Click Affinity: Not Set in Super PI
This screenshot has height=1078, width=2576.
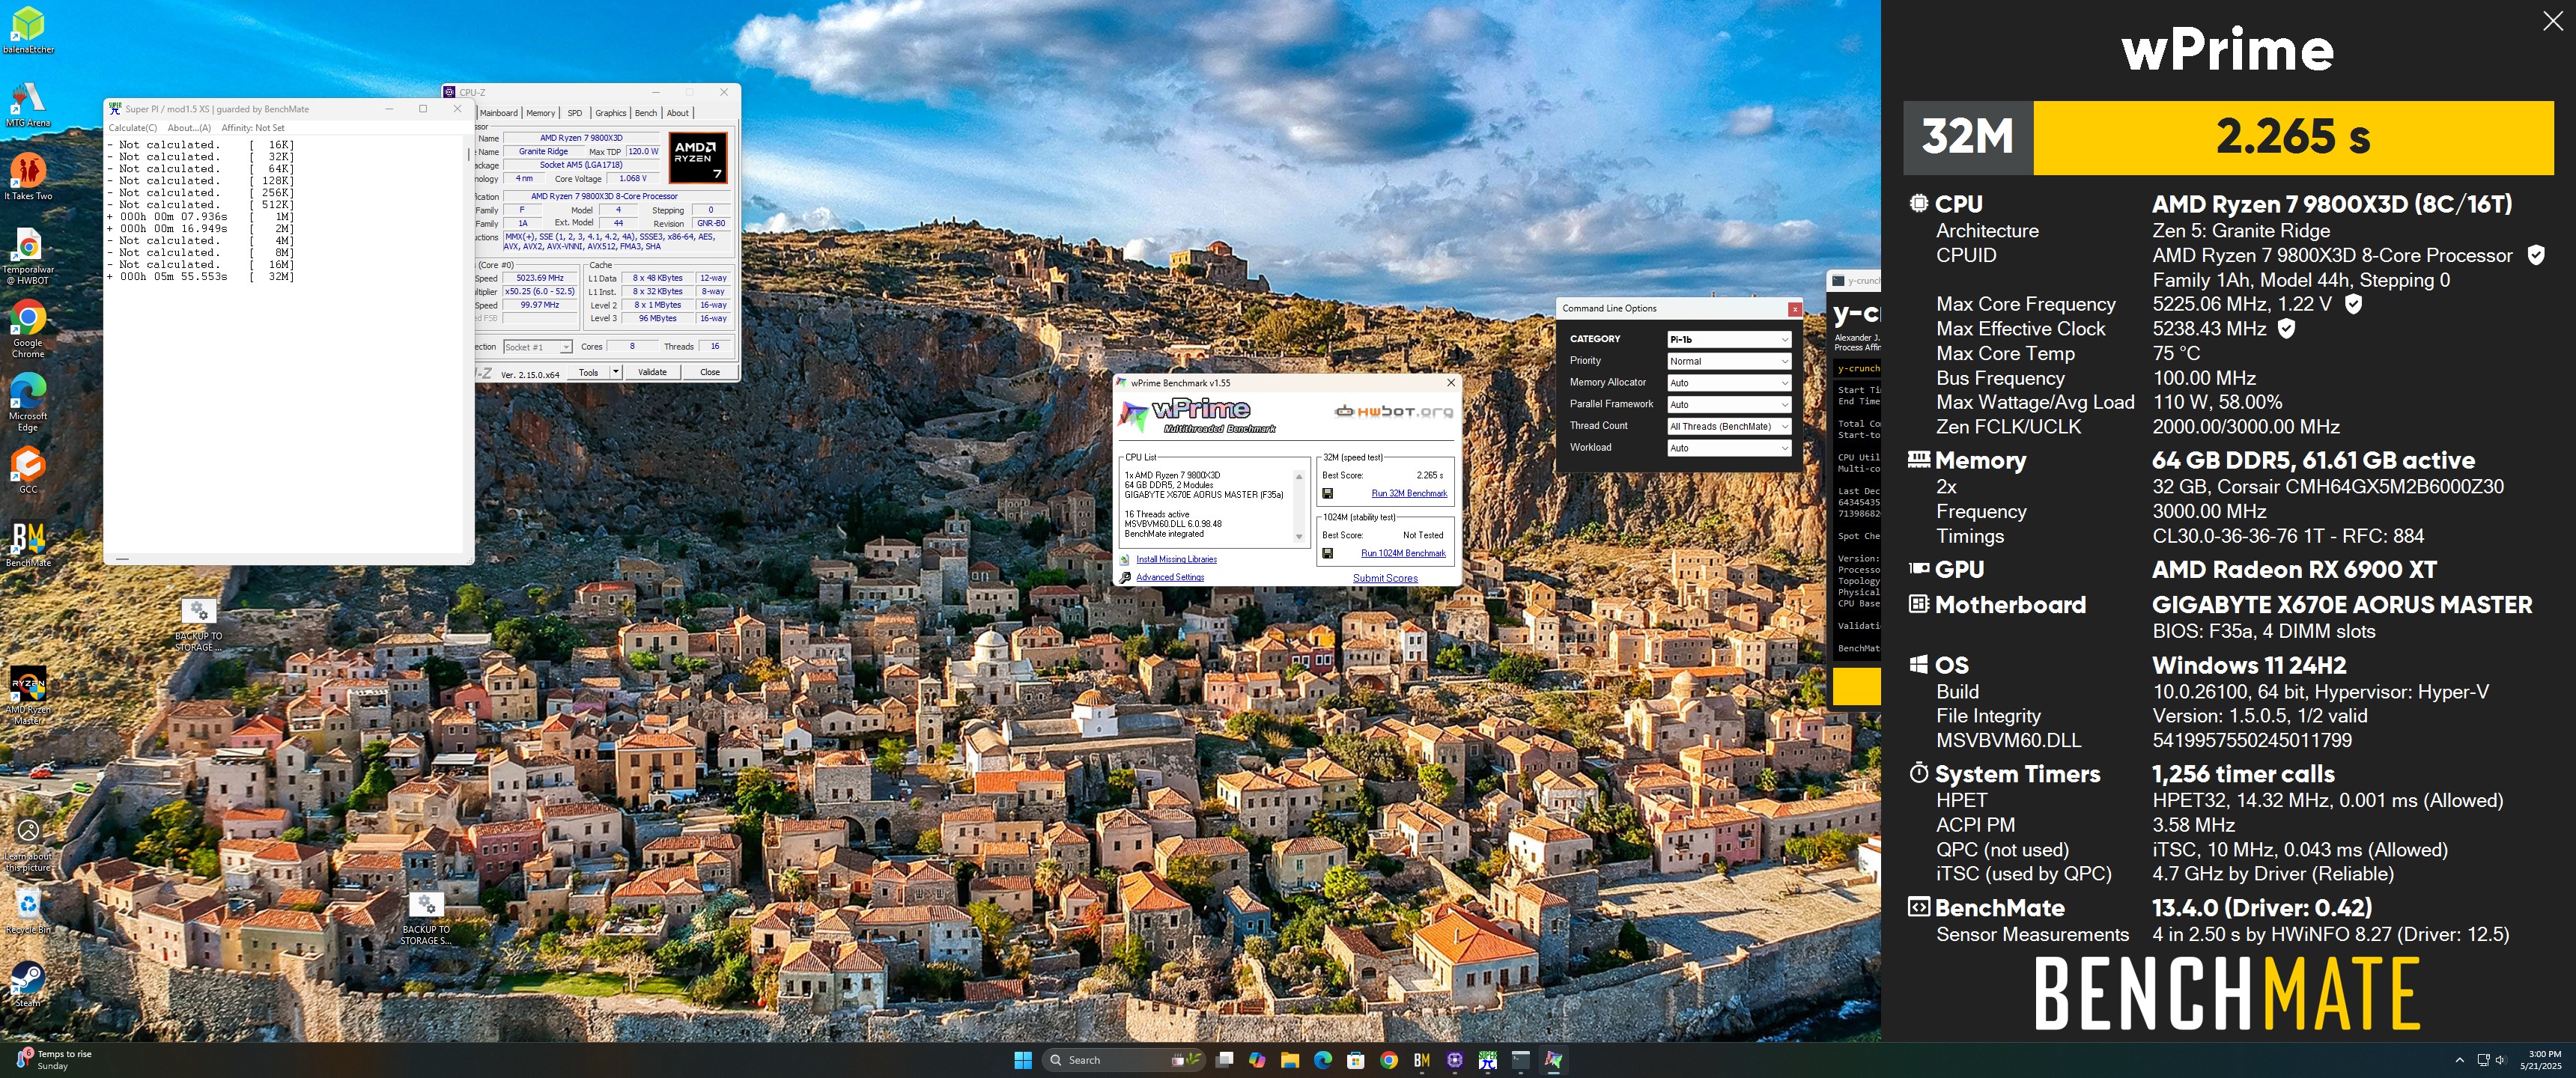tap(253, 128)
